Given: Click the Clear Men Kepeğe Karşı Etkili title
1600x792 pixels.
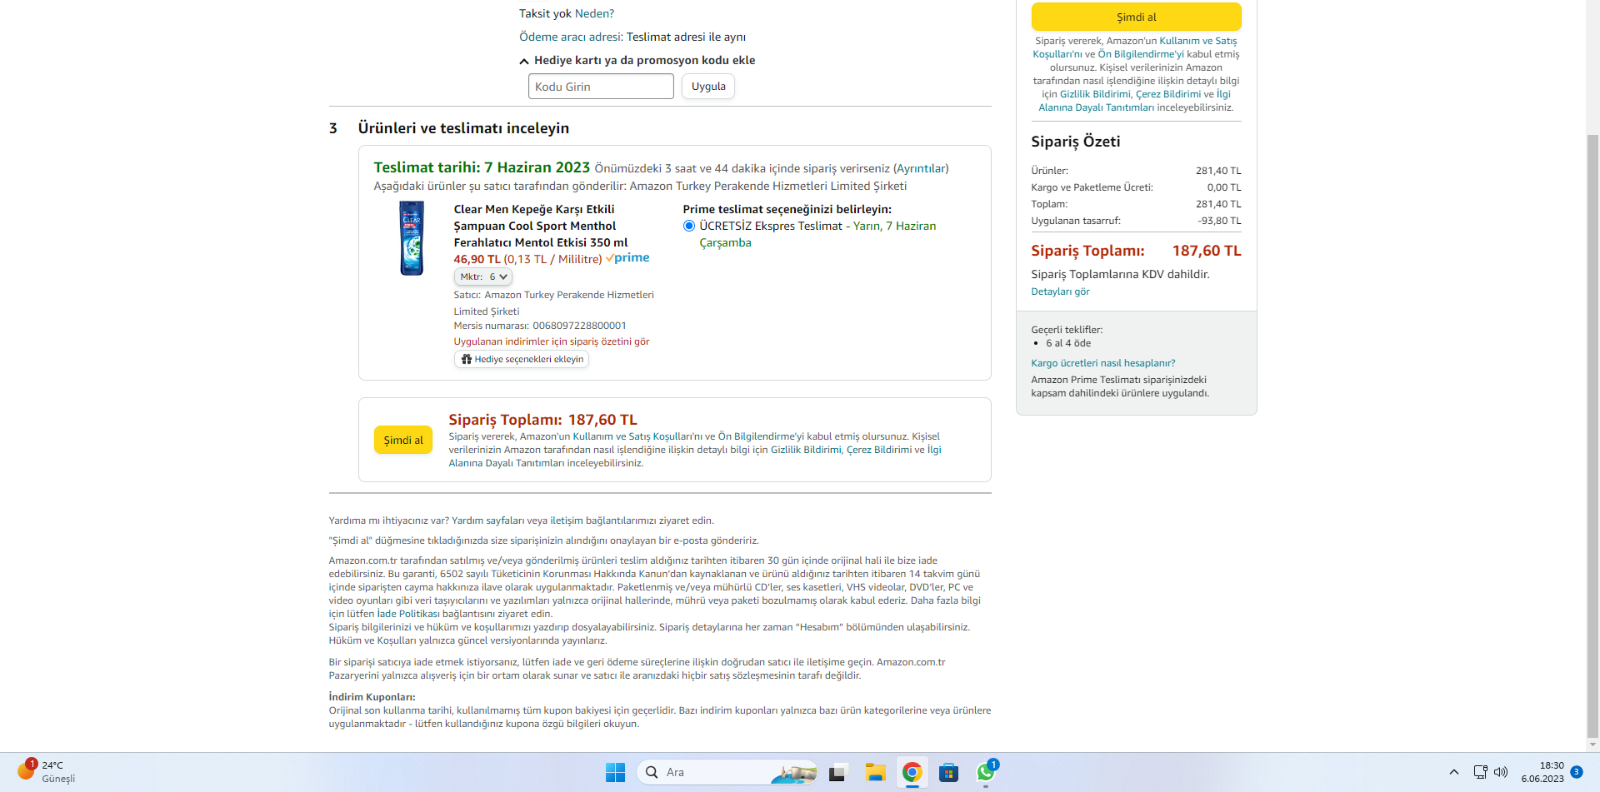Looking at the screenshot, I should coord(541,226).
